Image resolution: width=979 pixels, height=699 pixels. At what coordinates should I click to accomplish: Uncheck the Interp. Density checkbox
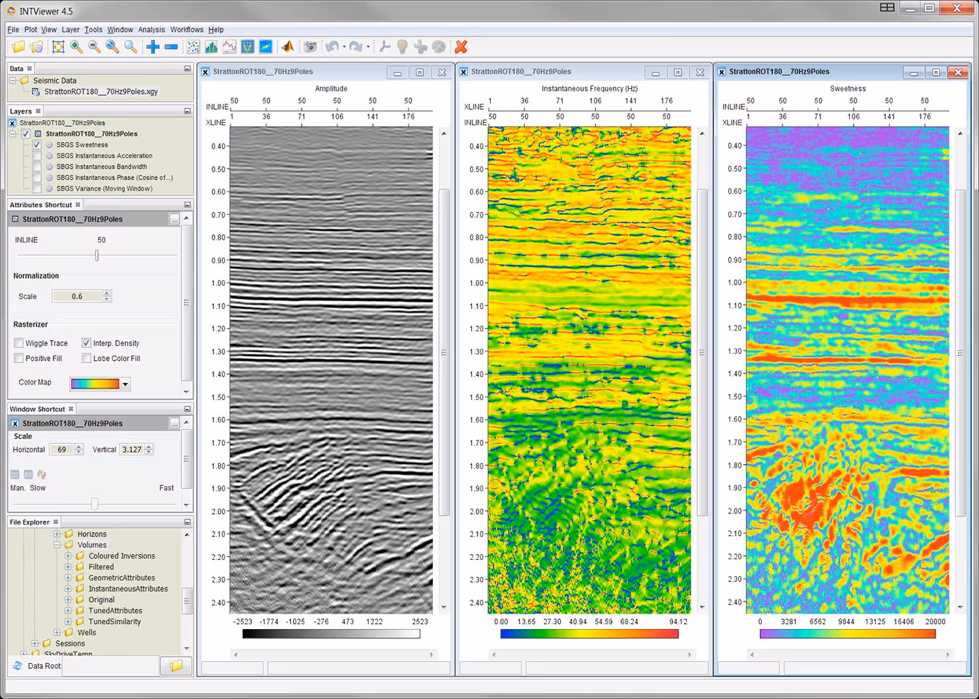pyautogui.click(x=86, y=343)
